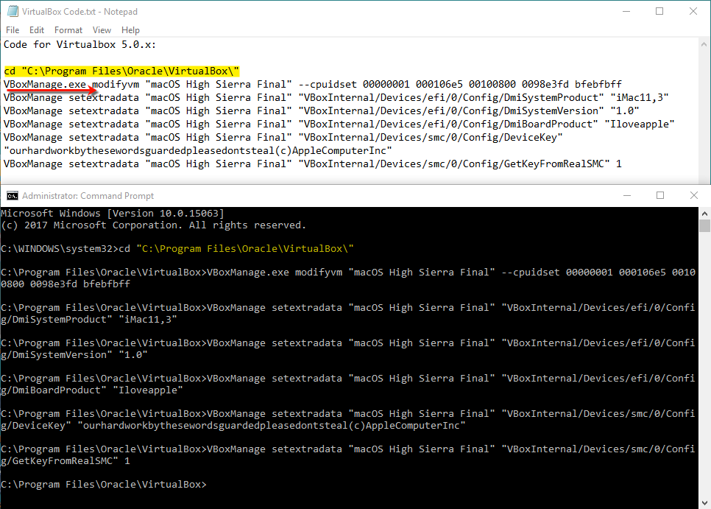Click "iMac11,3" value in Notepad
The image size is (711, 509).
tap(640, 97)
